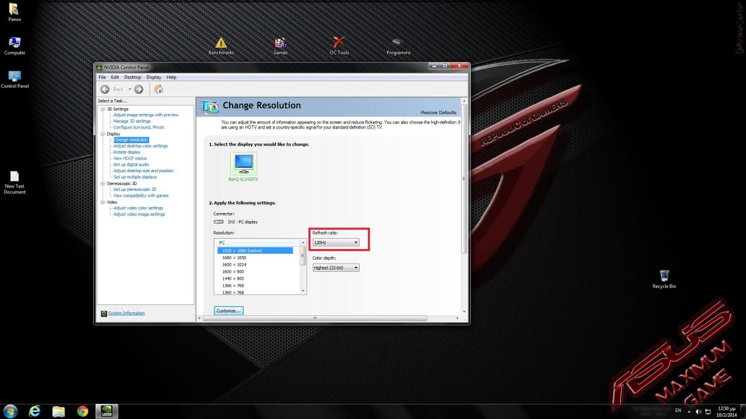Collapse the Stereoscopic 3D tree node

tap(103, 183)
